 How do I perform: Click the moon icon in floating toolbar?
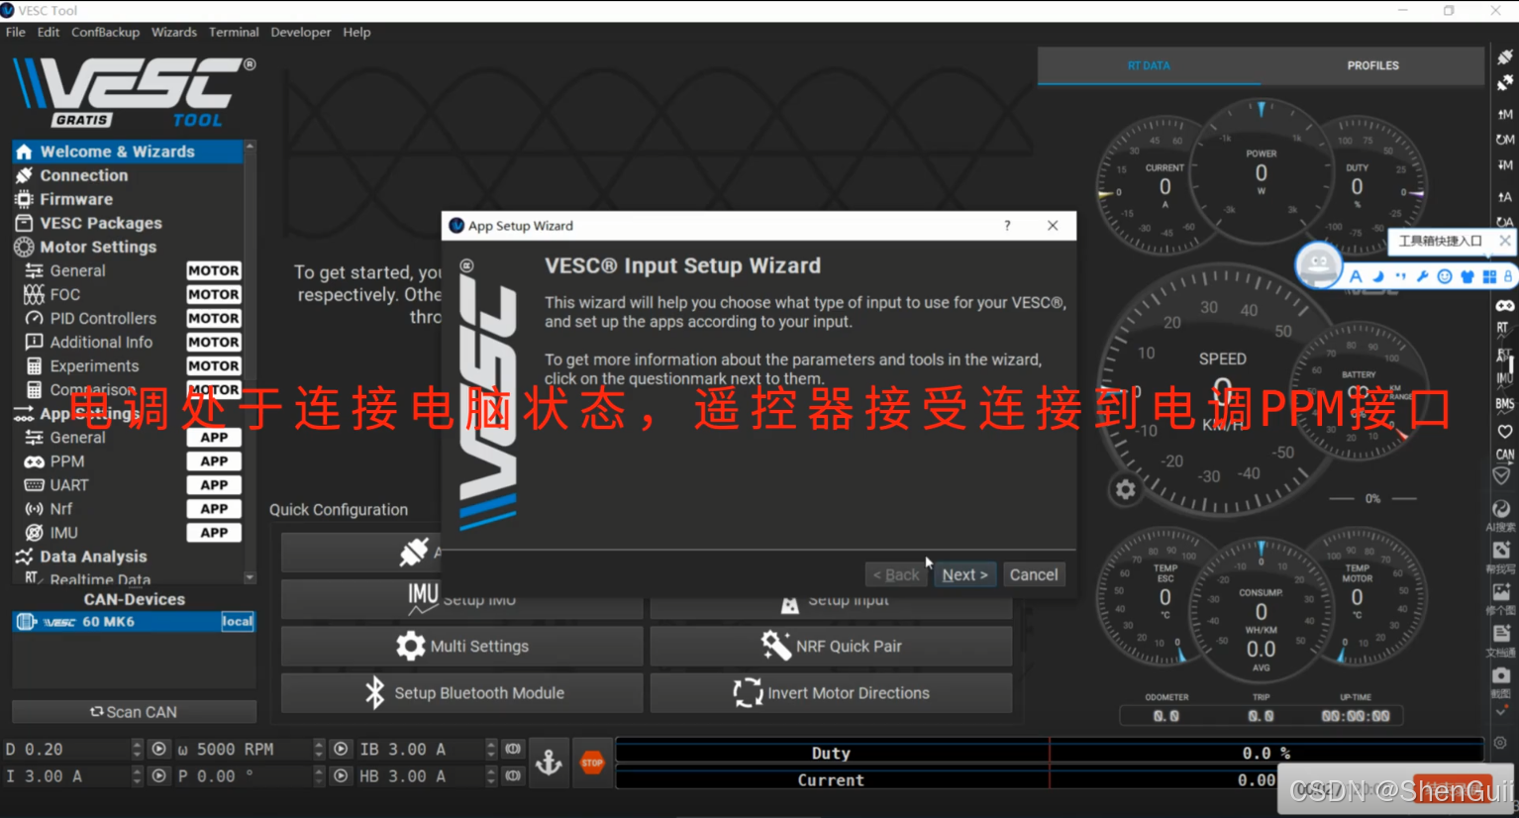(x=1377, y=276)
